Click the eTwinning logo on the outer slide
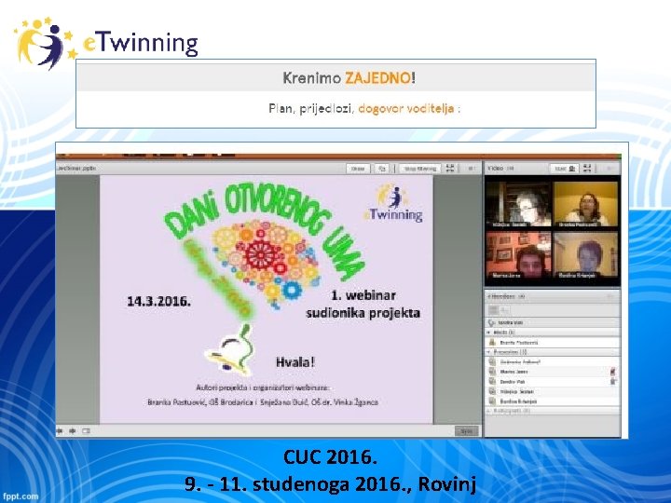The width and height of the screenshot is (671, 503). coord(106,43)
